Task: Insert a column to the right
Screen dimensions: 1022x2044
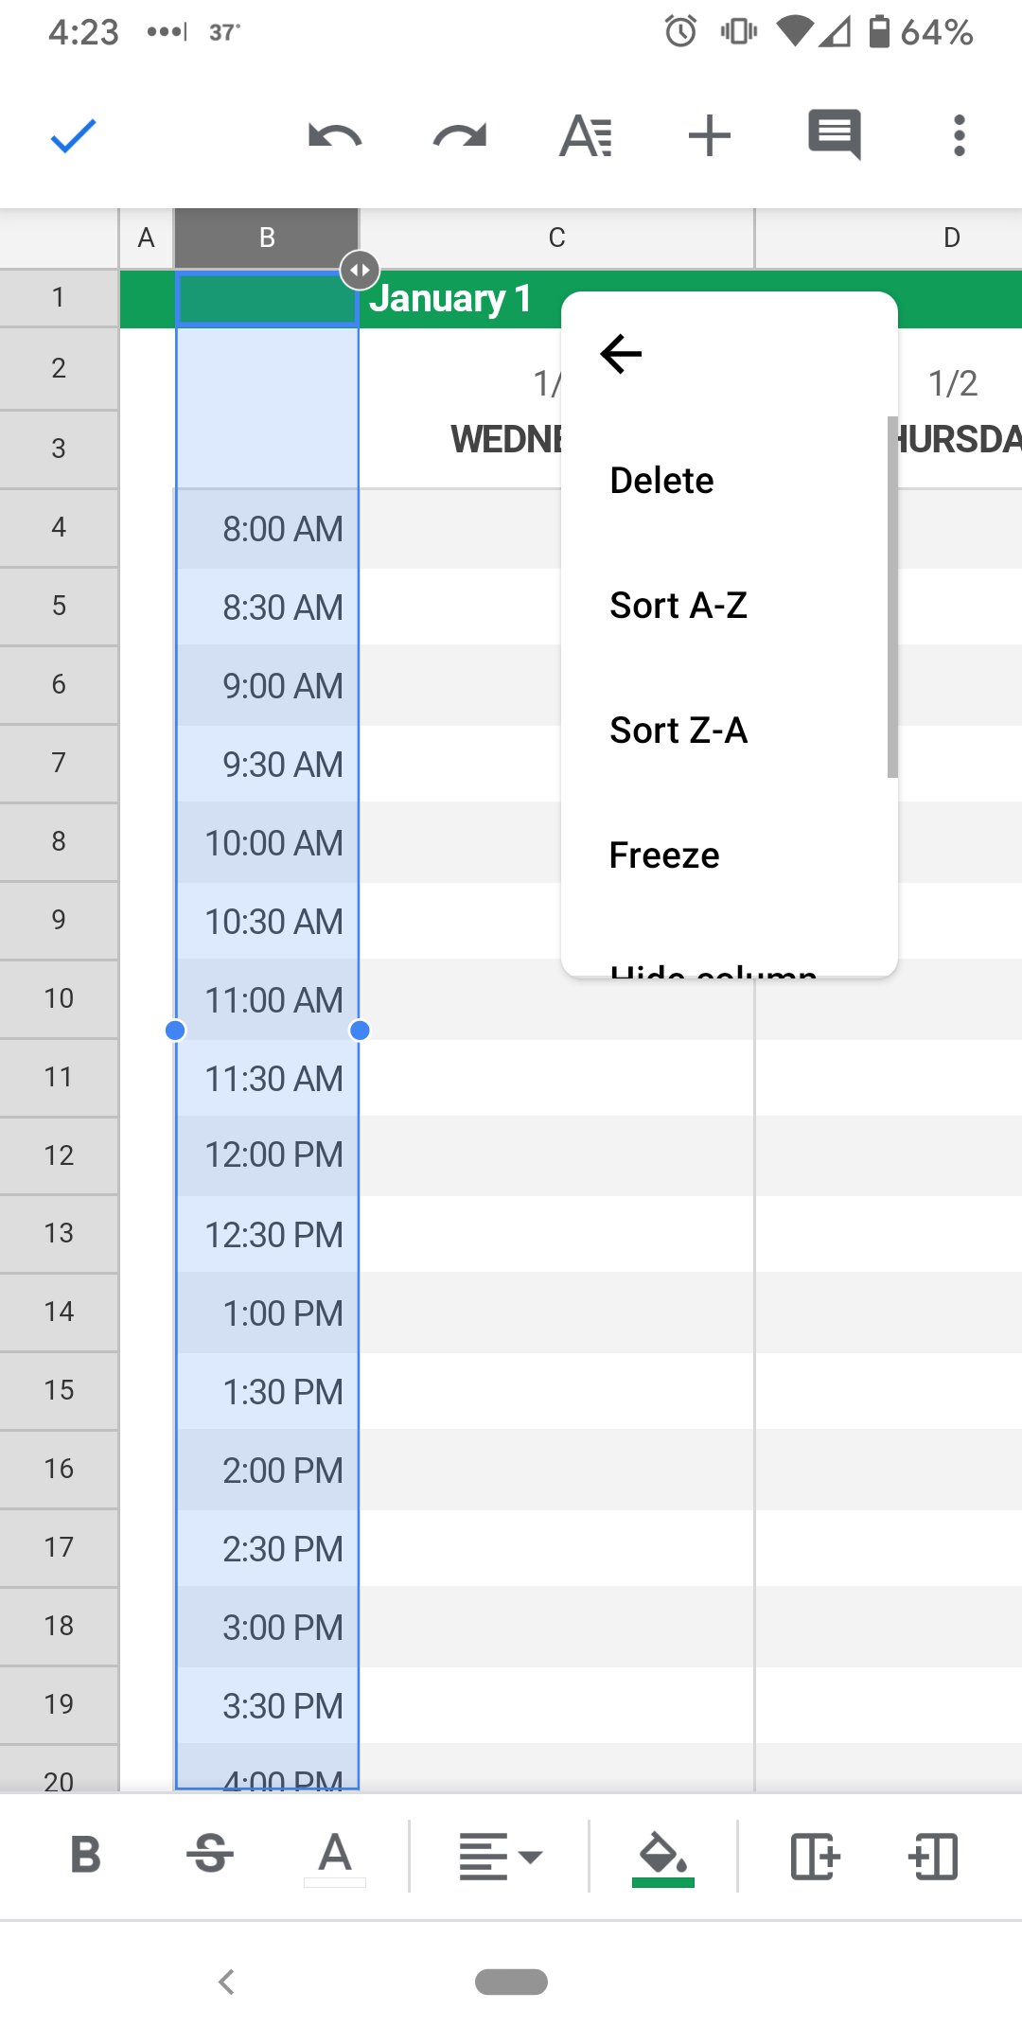Action: click(x=815, y=1857)
